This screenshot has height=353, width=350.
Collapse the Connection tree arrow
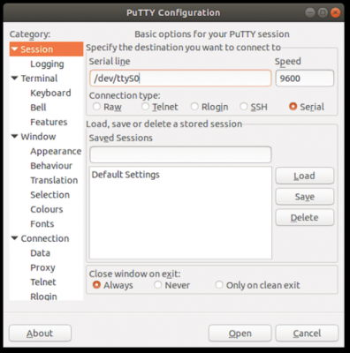coord(15,238)
